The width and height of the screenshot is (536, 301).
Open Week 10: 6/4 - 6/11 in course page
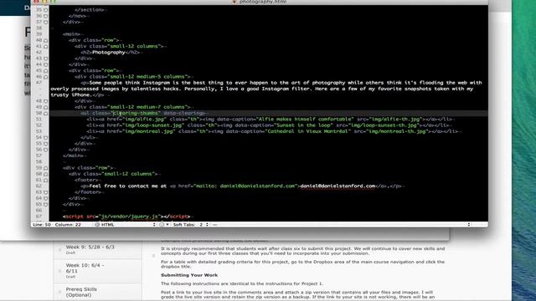click(x=85, y=268)
